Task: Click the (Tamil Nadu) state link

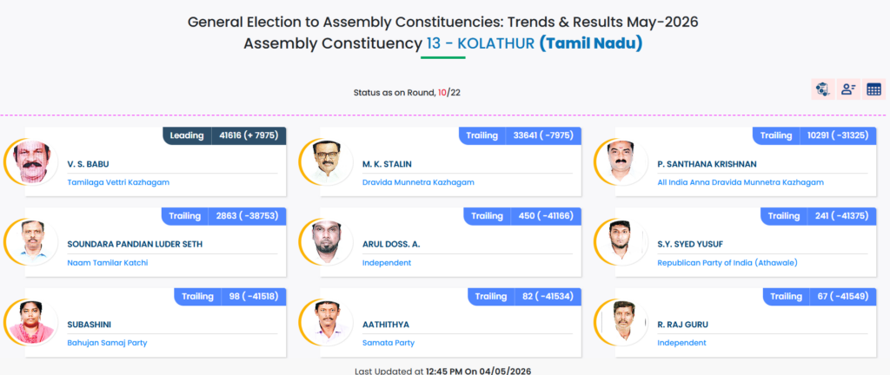Action: (x=591, y=43)
